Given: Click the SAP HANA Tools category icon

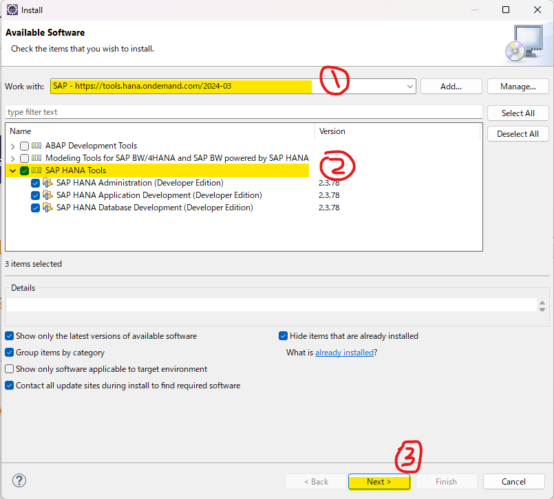Looking at the screenshot, I should (x=36, y=170).
